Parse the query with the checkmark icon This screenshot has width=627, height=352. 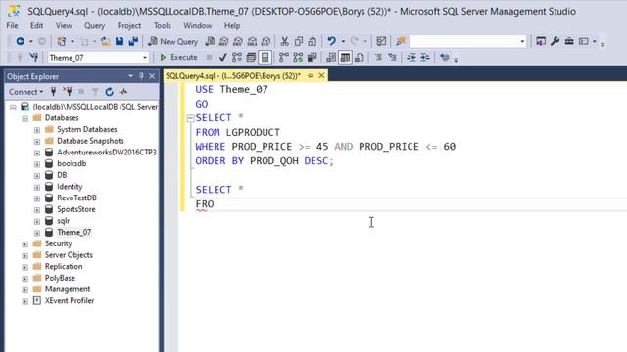[222, 58]
